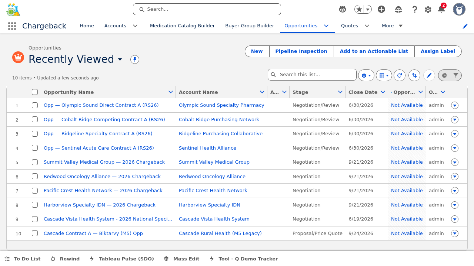The height and width of the screenshot is (266, 474).
Task: Select the Opportunities tab
Action: click(301, 26)
